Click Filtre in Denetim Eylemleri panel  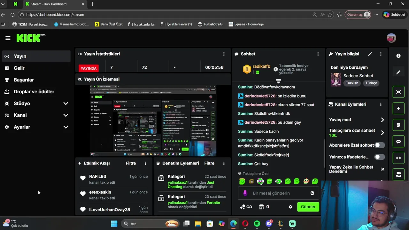209,163
